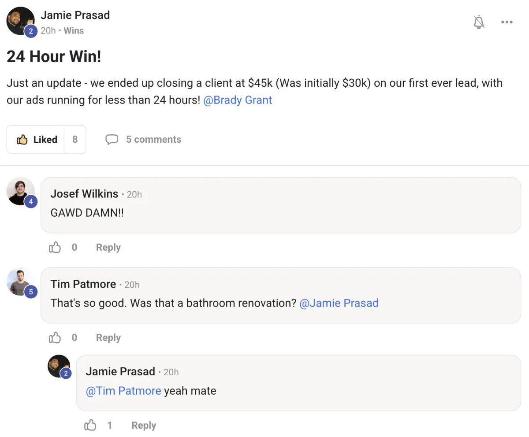
Task: Click the post like count 8
Action: (x=75, y=140)
